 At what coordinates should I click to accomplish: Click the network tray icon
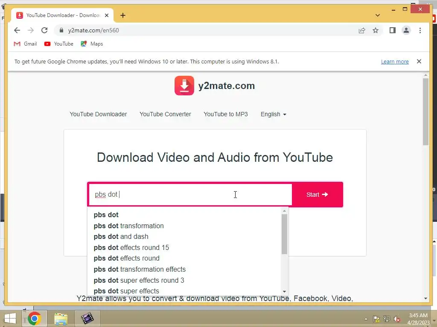(x=387, y=319)
